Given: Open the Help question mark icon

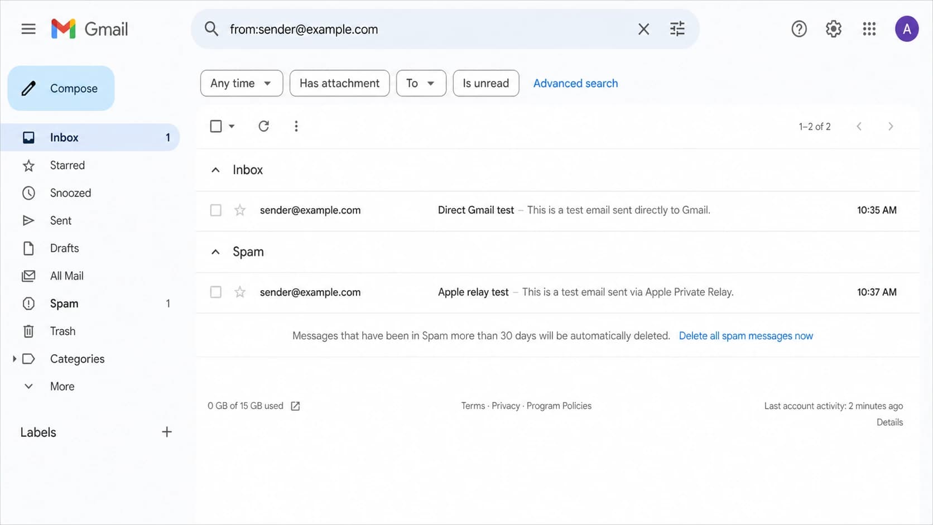Looking at the screenshot, I should 799,29.
